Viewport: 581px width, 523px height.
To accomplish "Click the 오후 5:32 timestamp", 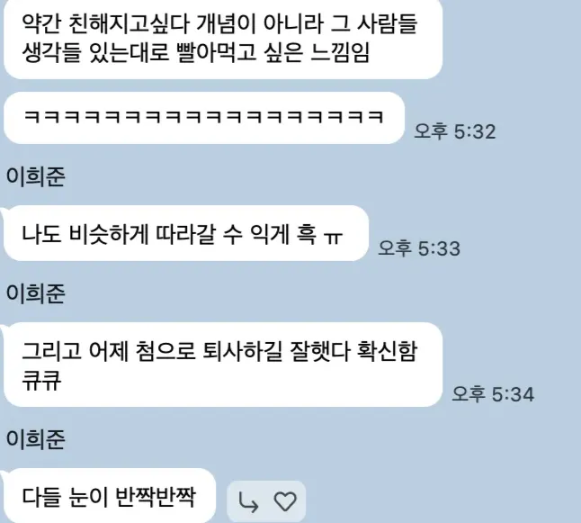I will click(x=455, y=131).
